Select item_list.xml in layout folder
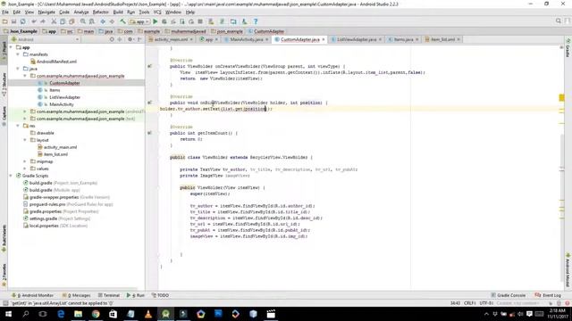 coord(55,154)
